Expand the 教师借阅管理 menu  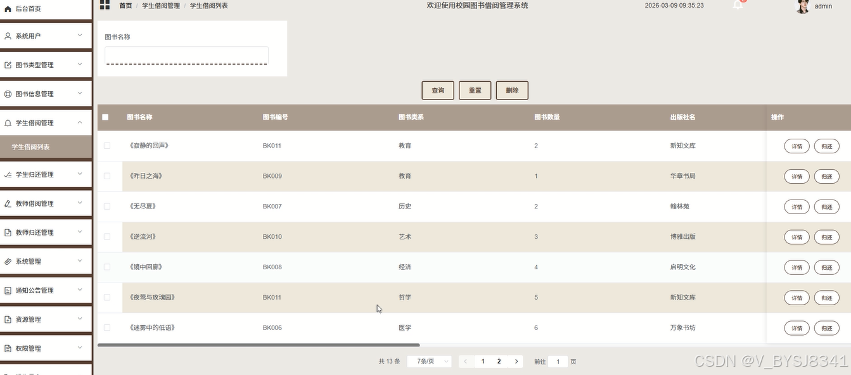pyautogui.click(x=46, y=203)
